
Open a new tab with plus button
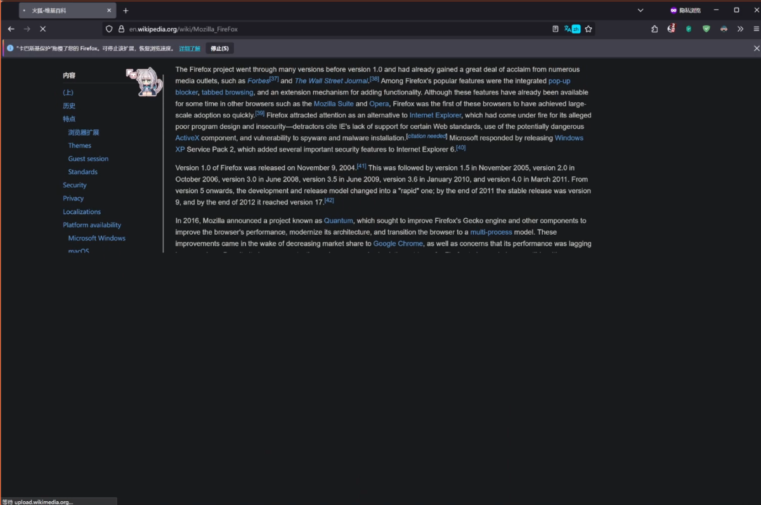pos(126,10)
